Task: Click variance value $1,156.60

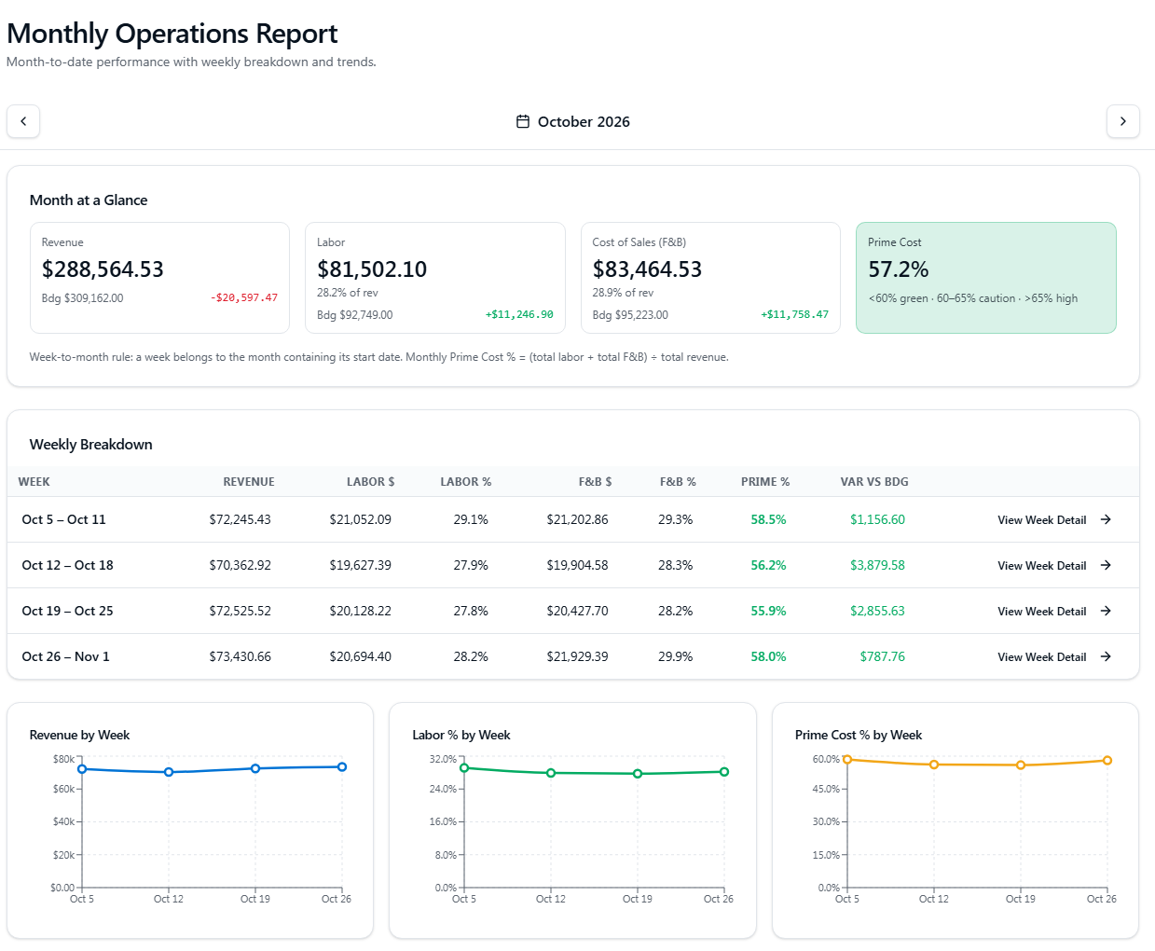Action: click(x=877, y=519)
